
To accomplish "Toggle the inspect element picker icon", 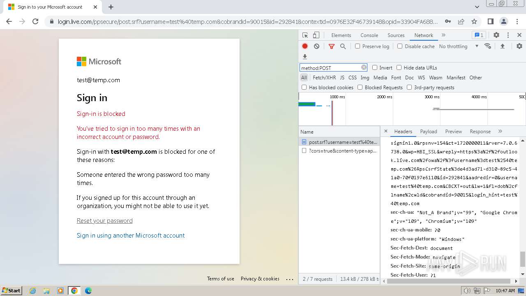I will (x=305, y=35).
